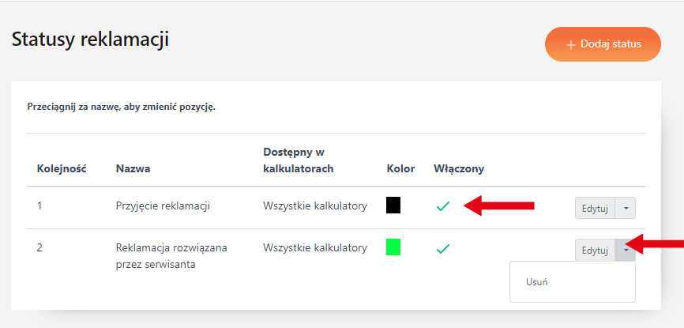This screenshot has width=684, height=328.
Task: Collapse the arrow dropdown in the Reklamacja rozwiązana row
Action: pos(626,251)
